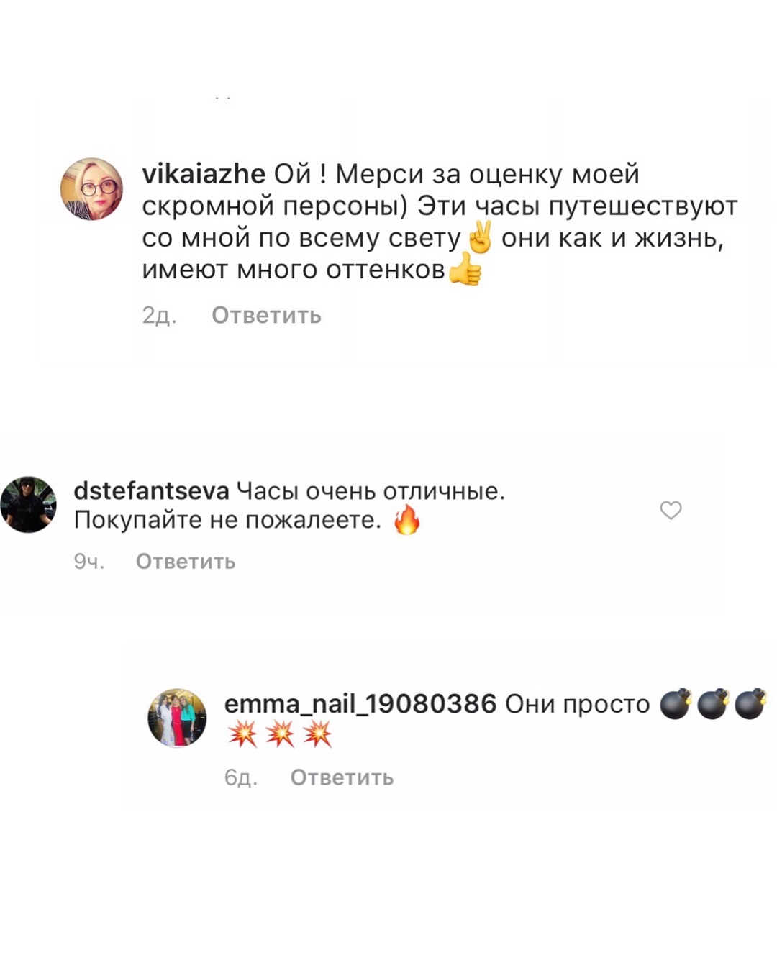Open the emma_nail_19080386 username link
This screenshot has width=777, height=968.
pyautogui.click(x=360, y=703)
